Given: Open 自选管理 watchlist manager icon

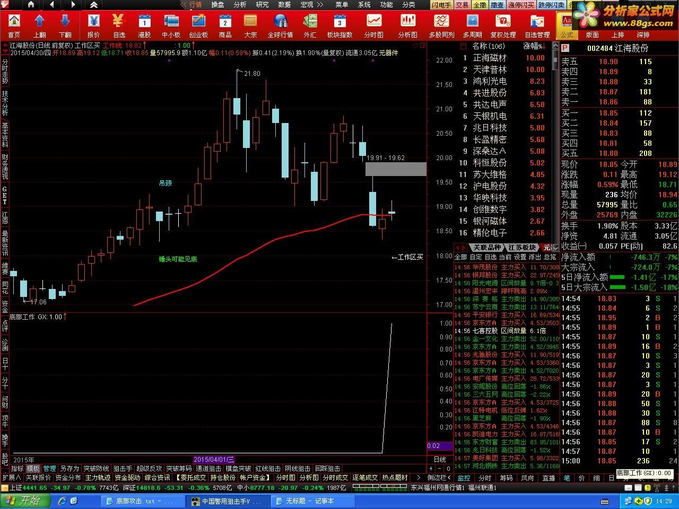Looking at the screenshot, I should (x=537, y=25).
